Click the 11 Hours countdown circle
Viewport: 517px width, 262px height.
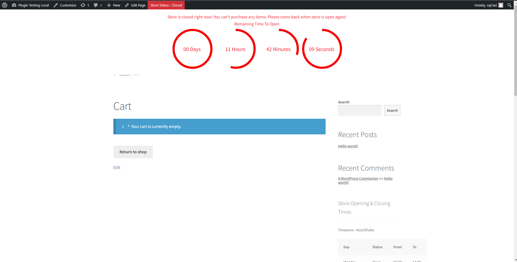tap(235, 49)
